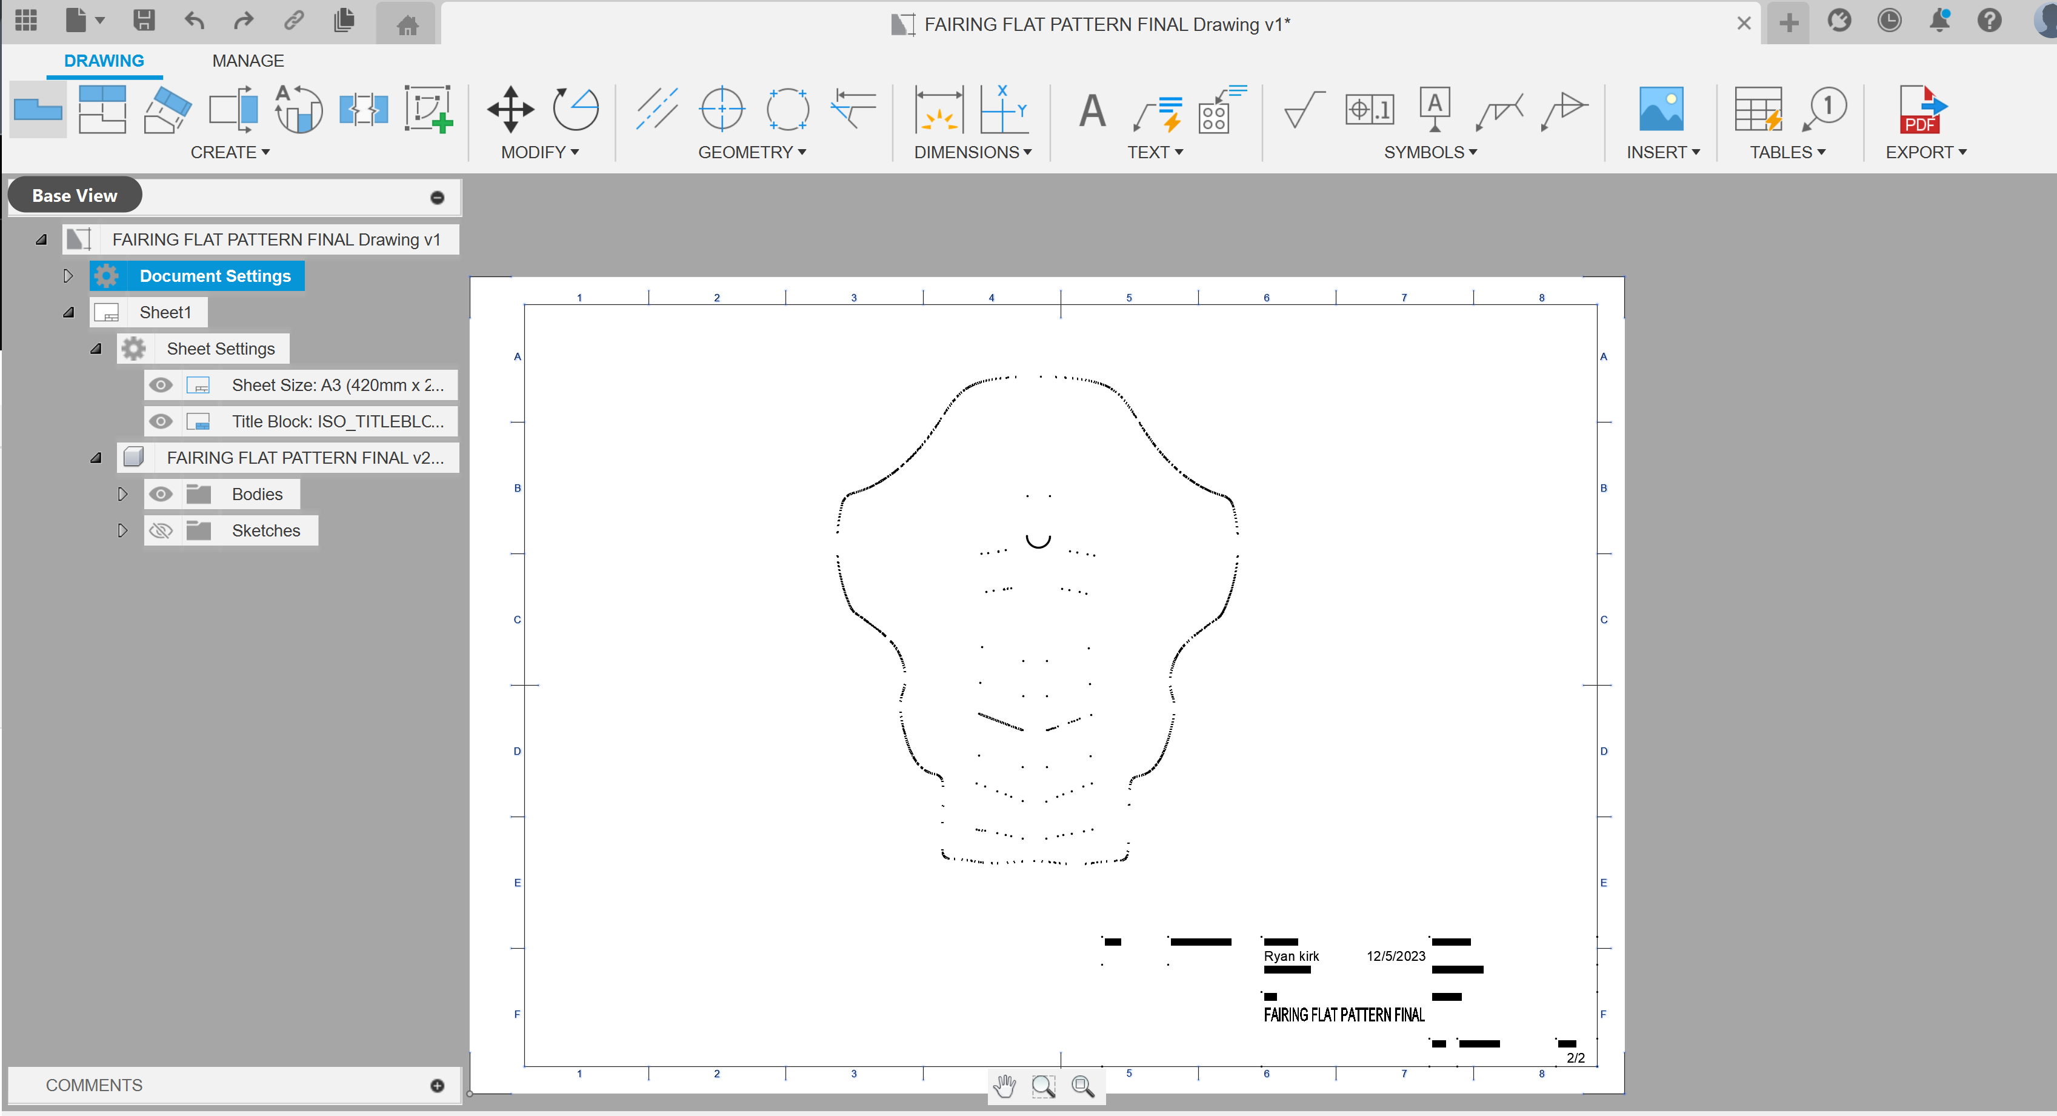The image size is (2057, 1116).
Task: Hide the Bodies folder
Action: (161, 493)
